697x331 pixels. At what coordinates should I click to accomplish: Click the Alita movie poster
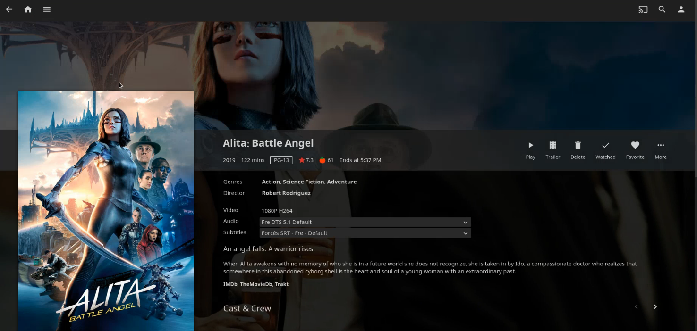106,211
